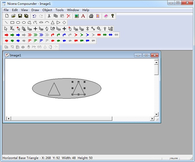Open the Tools menu

(59, 10)
